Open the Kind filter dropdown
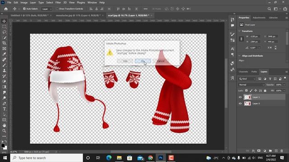 click(x=247, y=79)
